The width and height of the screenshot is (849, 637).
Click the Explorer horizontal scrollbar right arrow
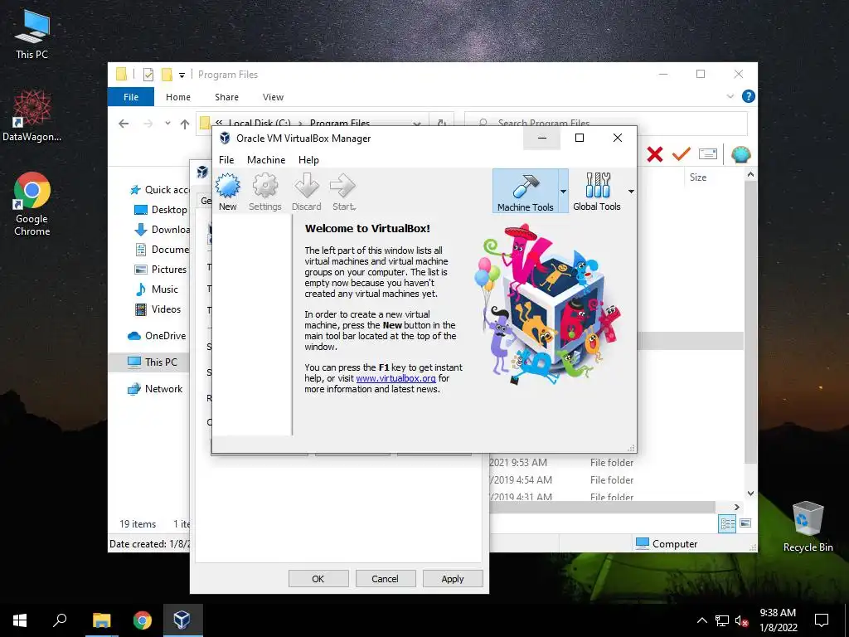737,507
